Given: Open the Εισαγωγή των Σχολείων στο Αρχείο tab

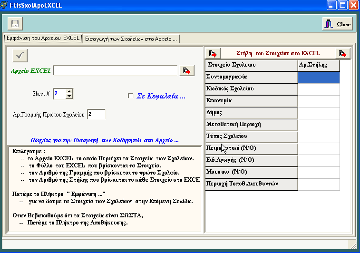Looking at the screenshot, I should (131, 39).
